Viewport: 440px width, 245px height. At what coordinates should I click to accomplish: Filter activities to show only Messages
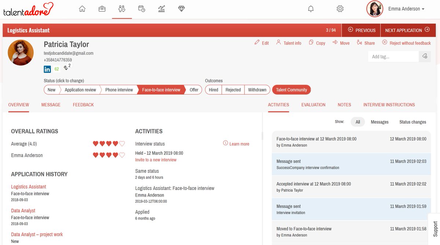click(379, 122)
